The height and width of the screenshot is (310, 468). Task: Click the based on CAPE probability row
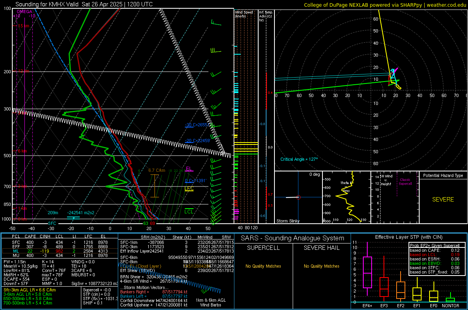[x=435, y=250]
